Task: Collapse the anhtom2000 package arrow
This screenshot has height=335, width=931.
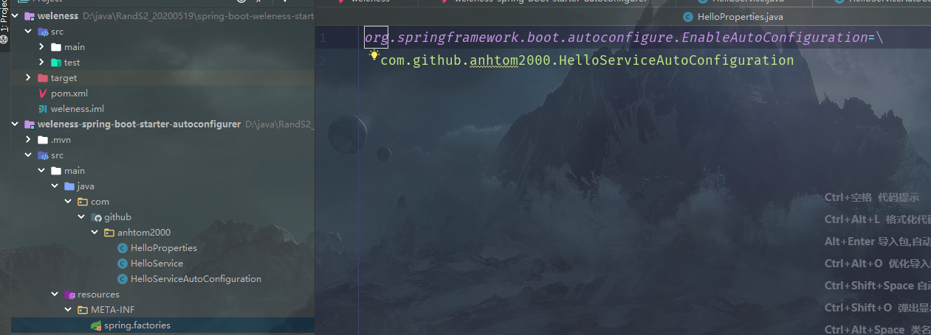Action: (95, 233)
